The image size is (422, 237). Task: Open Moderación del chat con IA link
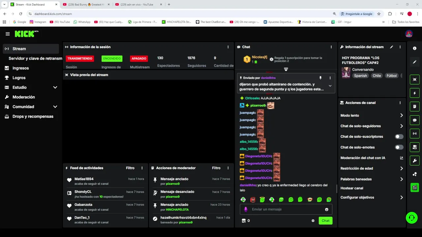click(372, 158)
